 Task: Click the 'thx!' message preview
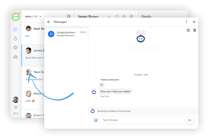coord(28,36)
